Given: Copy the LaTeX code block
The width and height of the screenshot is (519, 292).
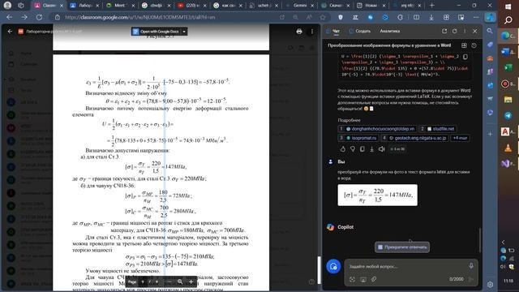Looking at the screenshot, I should tap(465, 57).
